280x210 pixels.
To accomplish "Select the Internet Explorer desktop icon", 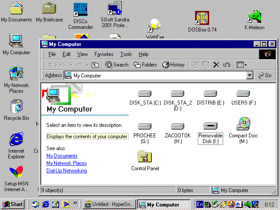I will (x=16, y=146).
